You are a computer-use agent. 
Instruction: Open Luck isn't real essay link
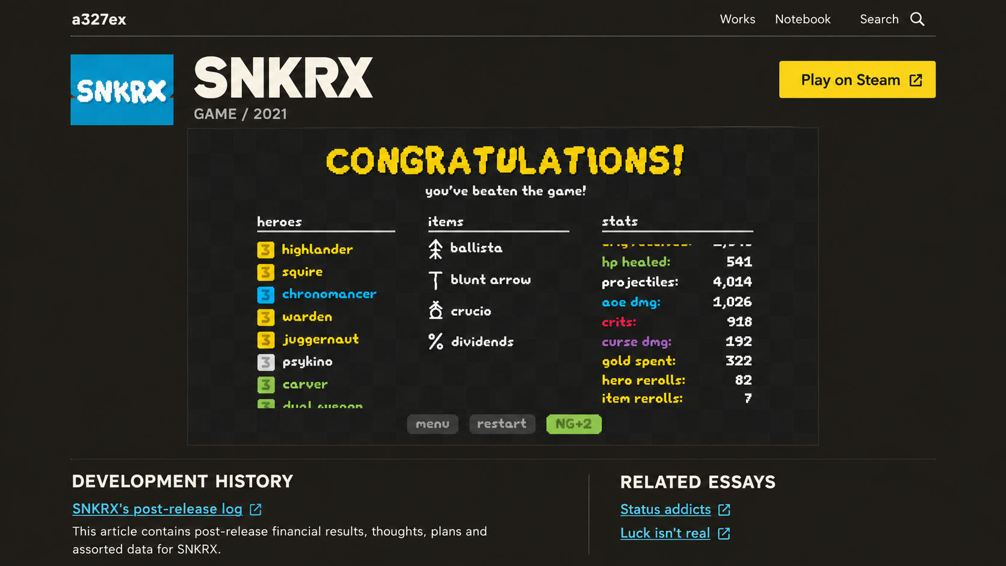[x=665, y=533]
